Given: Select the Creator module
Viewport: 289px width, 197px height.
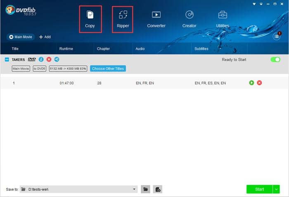Looking at the screenshot, I should coord(189,19).
